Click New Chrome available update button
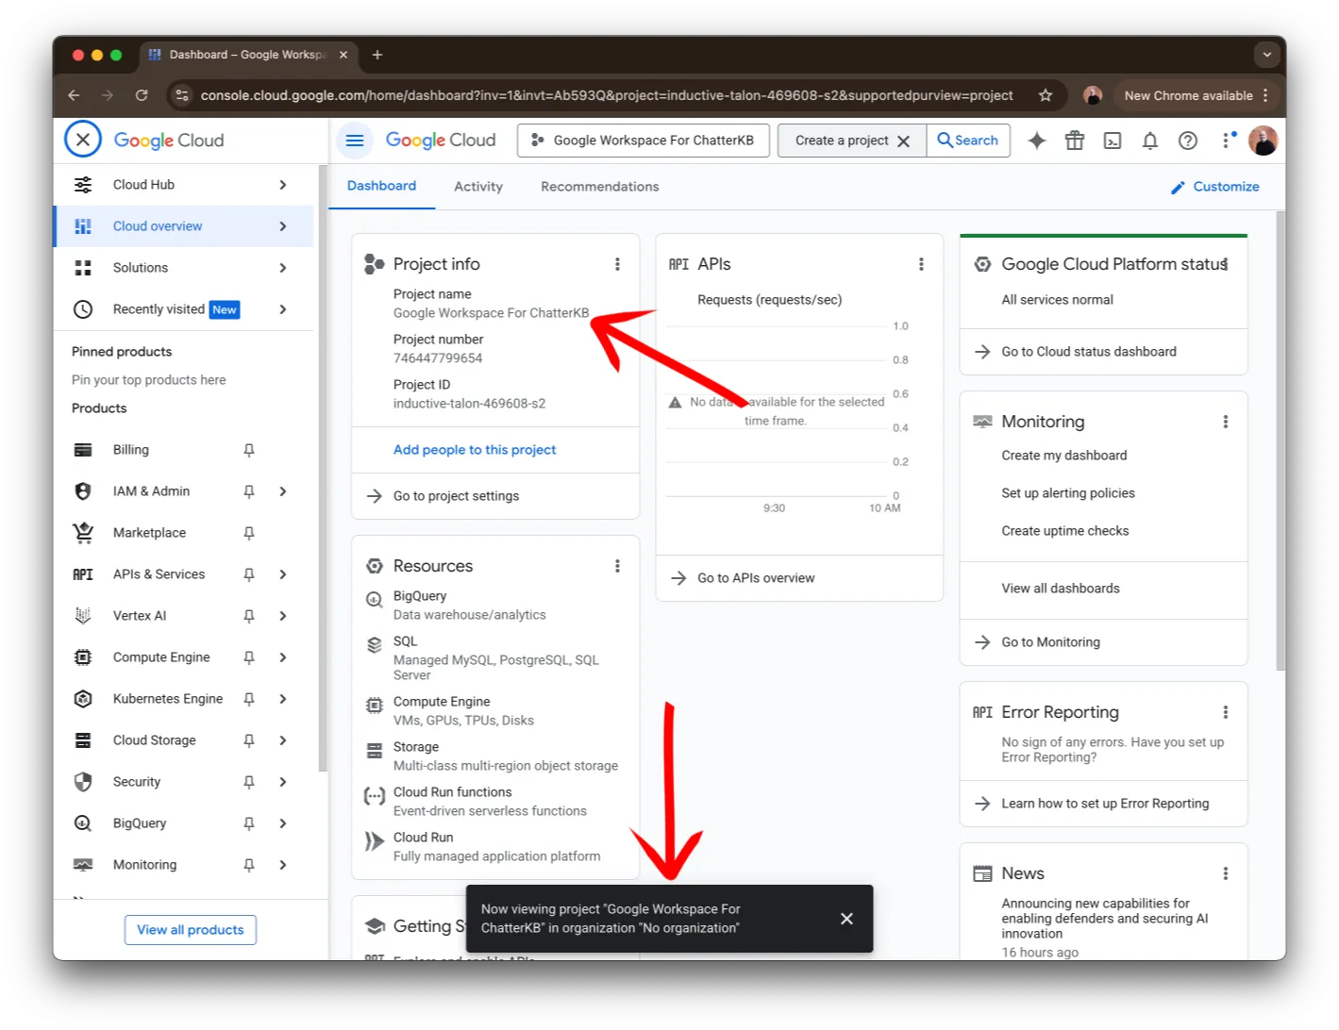The height and width of the screenshot is (1030, 1339). (1197, 95)
